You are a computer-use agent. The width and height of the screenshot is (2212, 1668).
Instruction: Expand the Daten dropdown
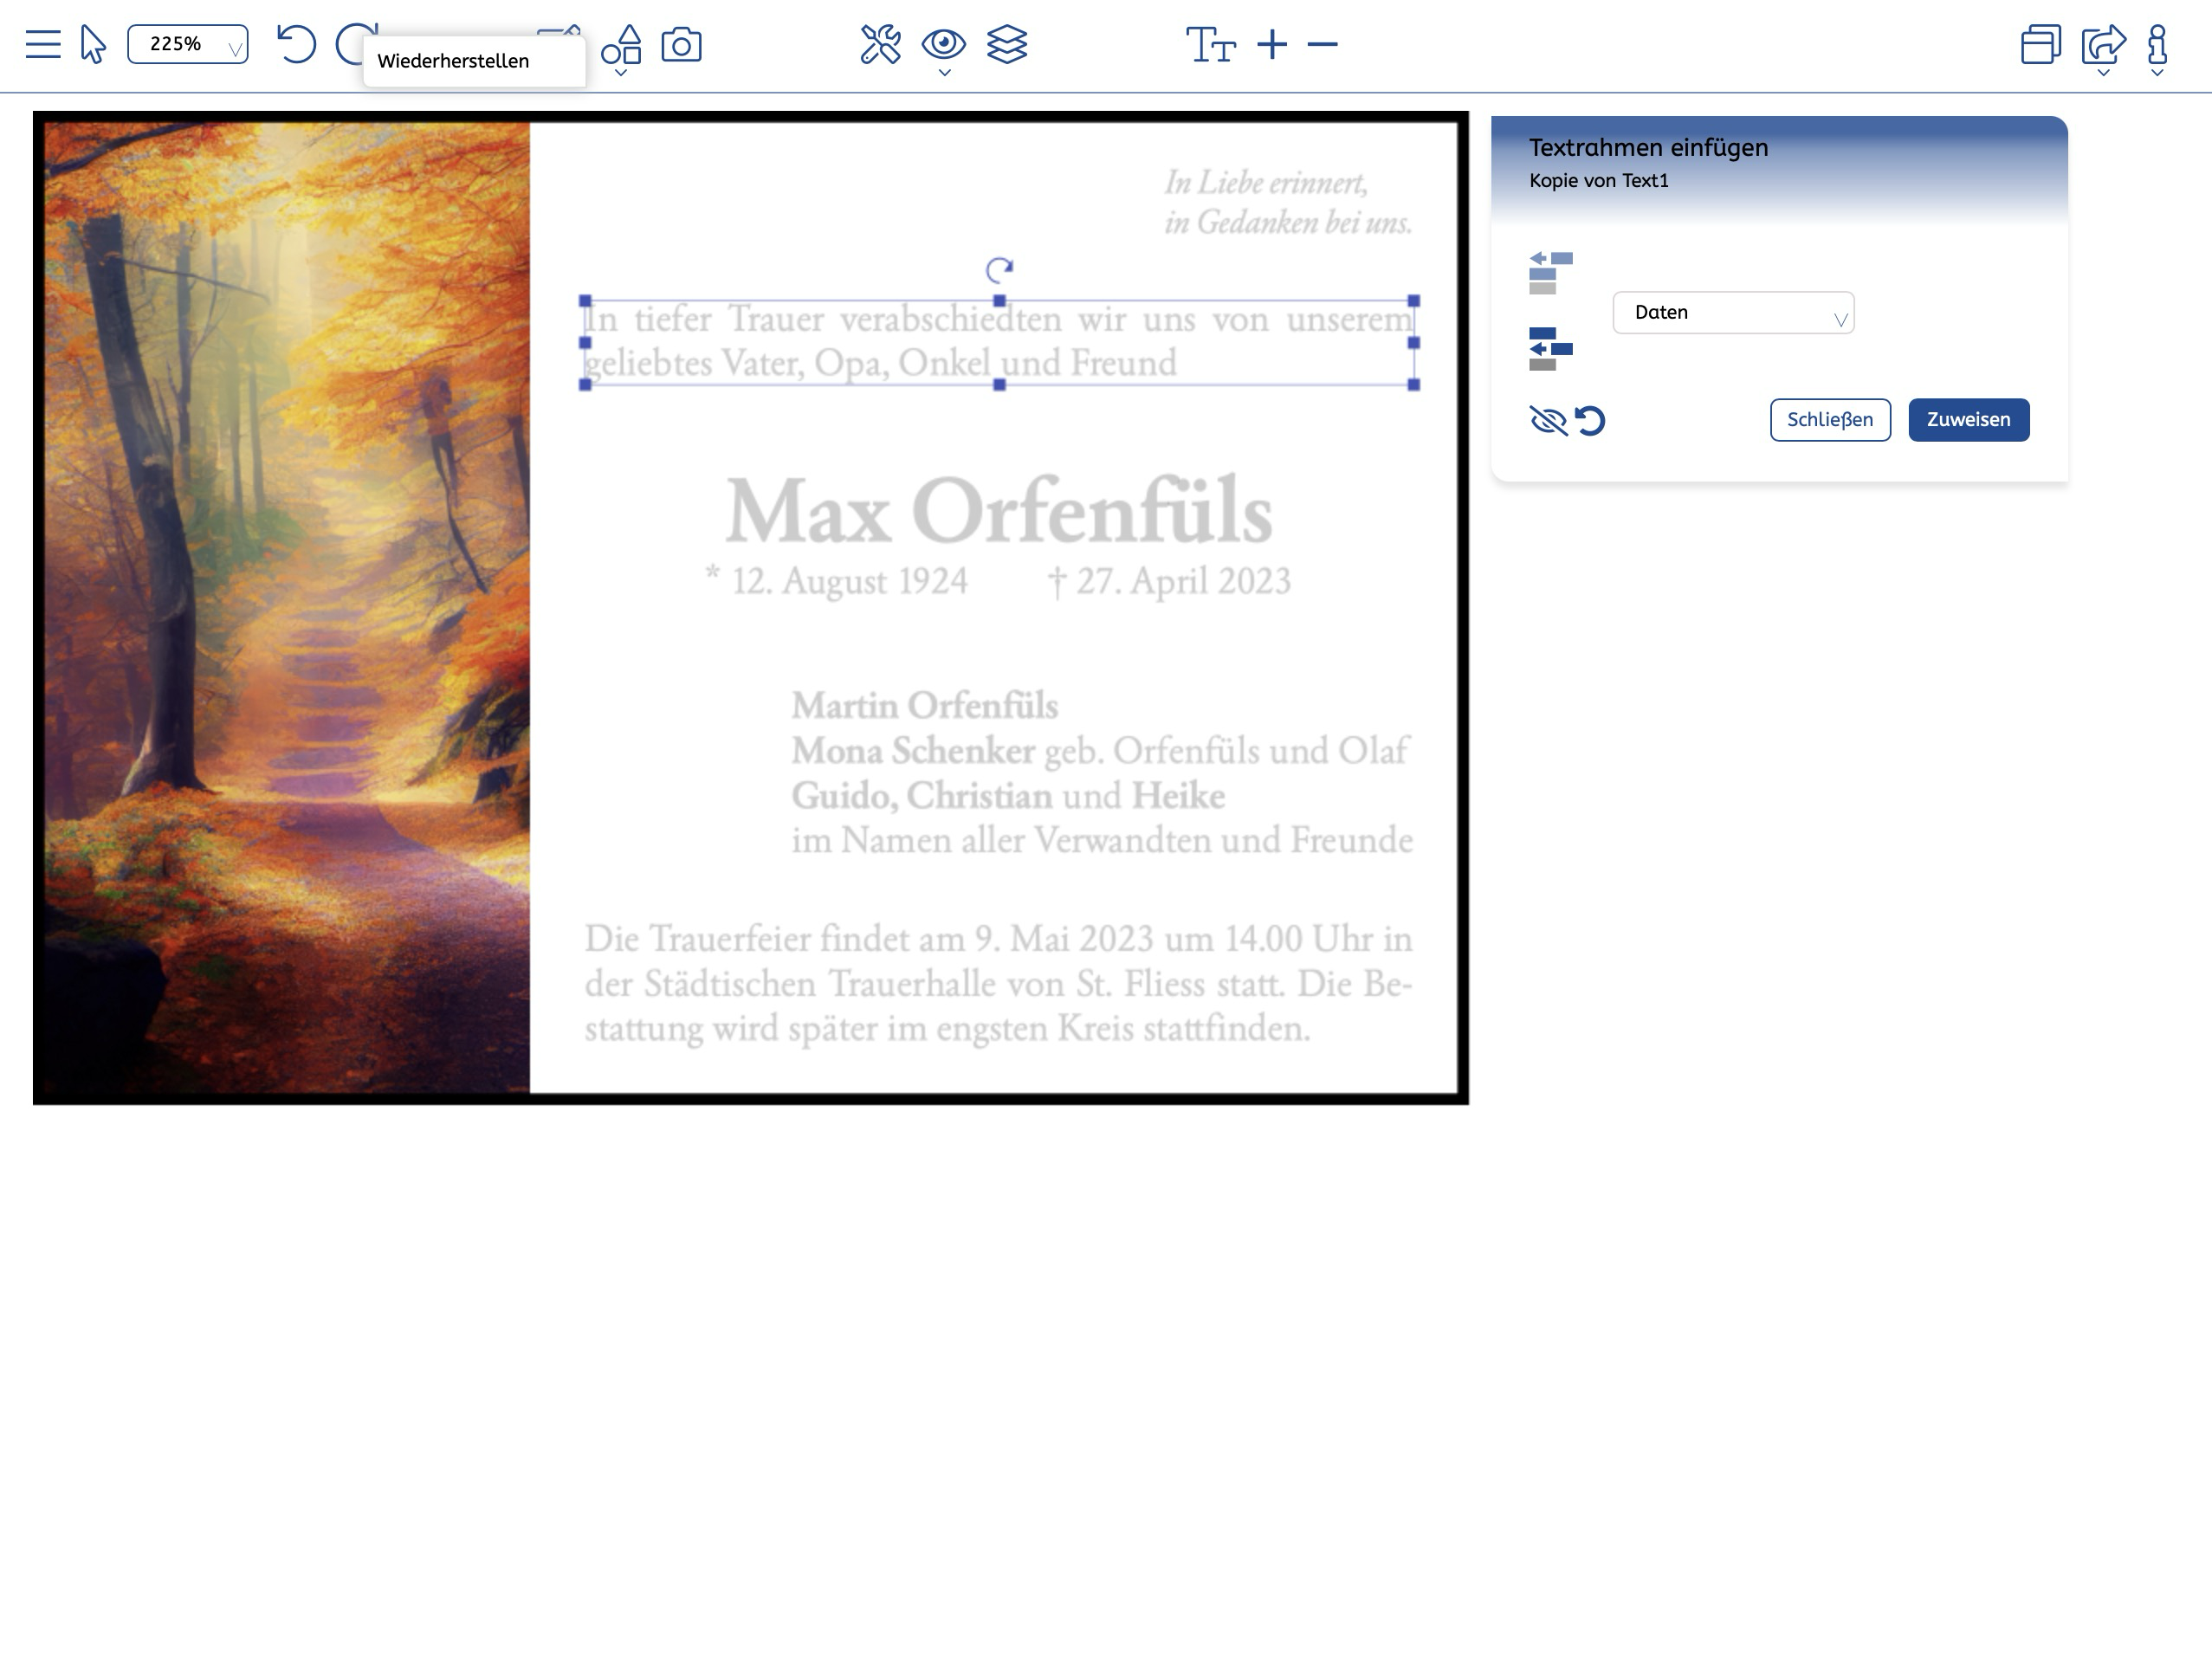coord(1733,313)
